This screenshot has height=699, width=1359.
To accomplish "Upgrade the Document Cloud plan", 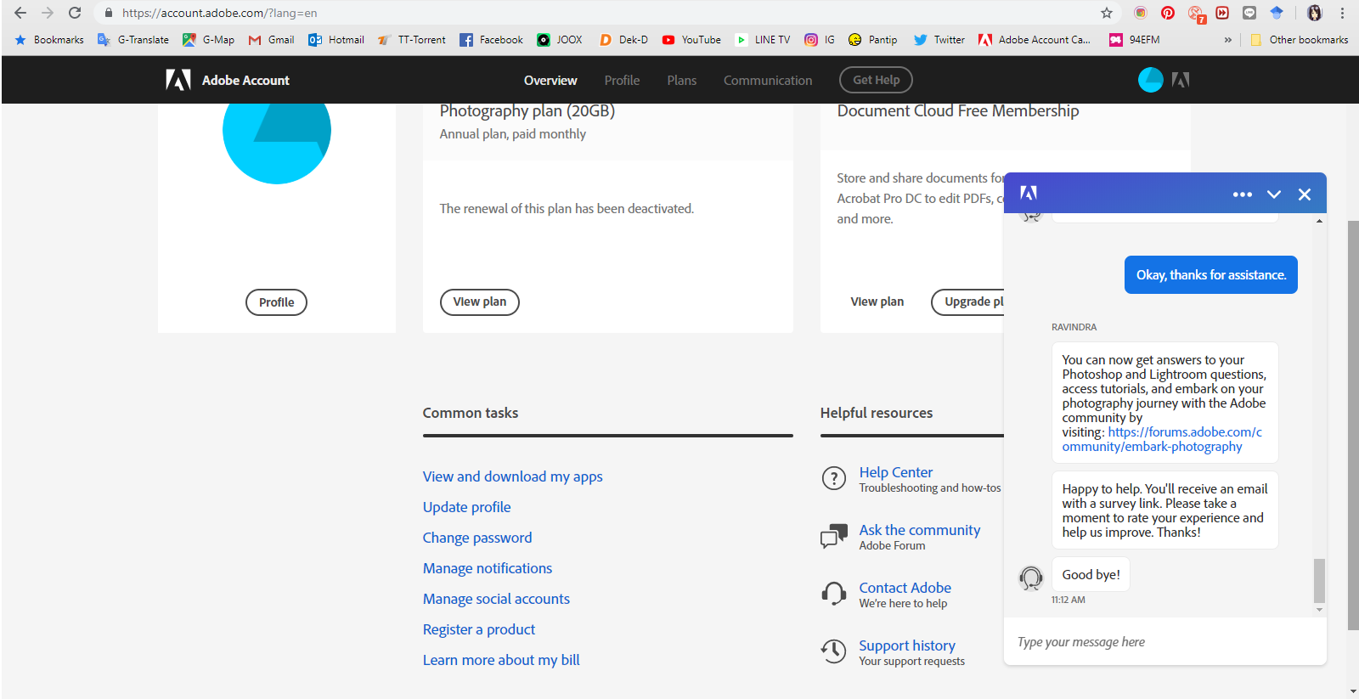I will 968,302.
